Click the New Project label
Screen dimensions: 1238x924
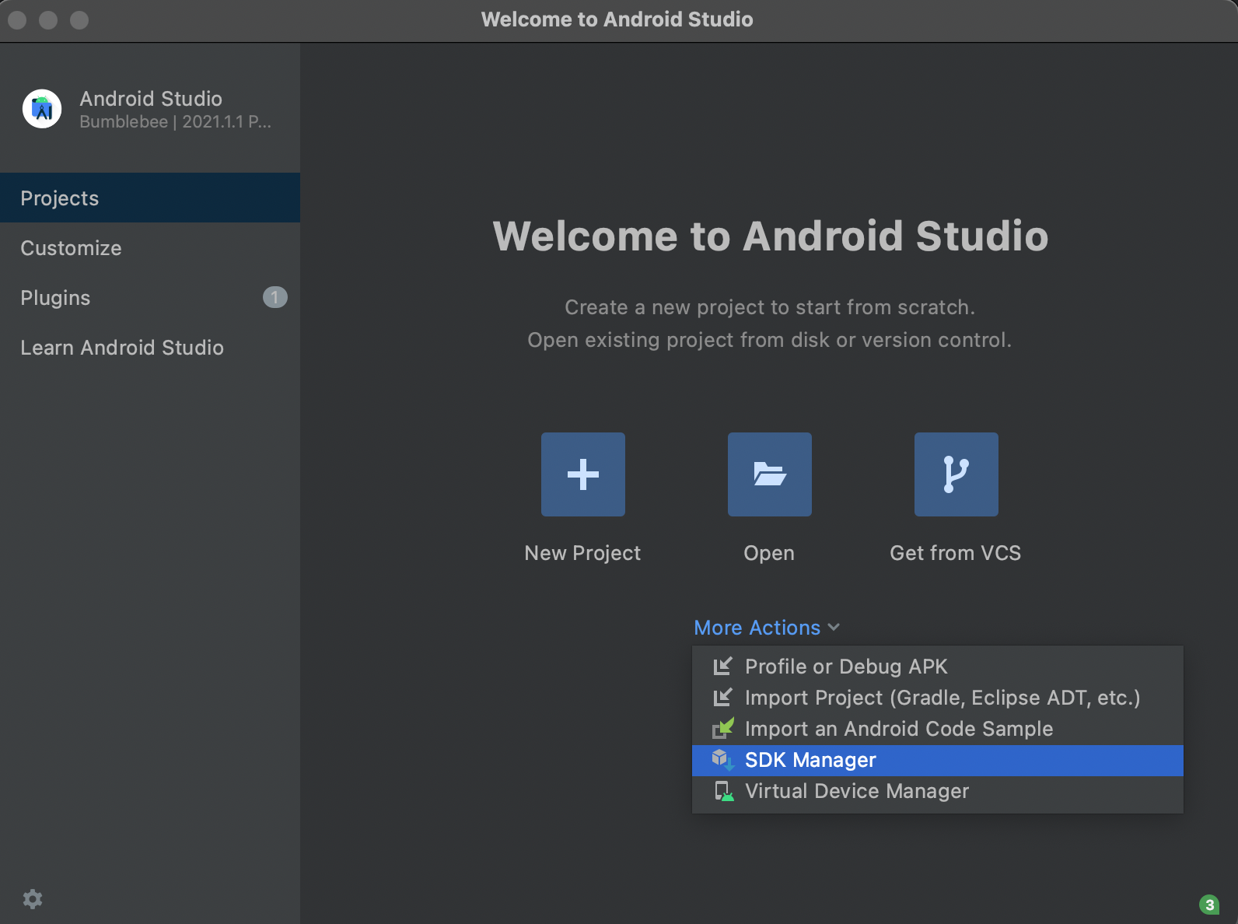click(x=583, y=553)
